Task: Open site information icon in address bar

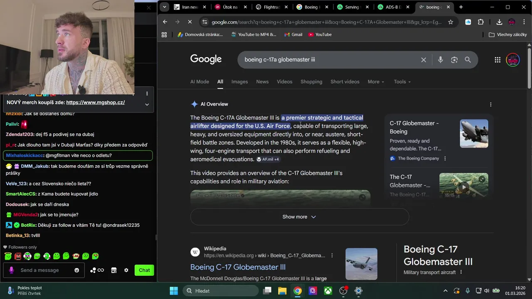Action: click(x=204, y=22)
